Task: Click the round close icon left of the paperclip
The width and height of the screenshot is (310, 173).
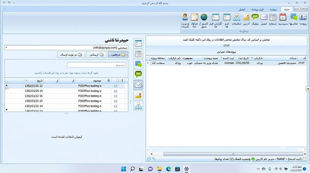Action: coord(149,159)
